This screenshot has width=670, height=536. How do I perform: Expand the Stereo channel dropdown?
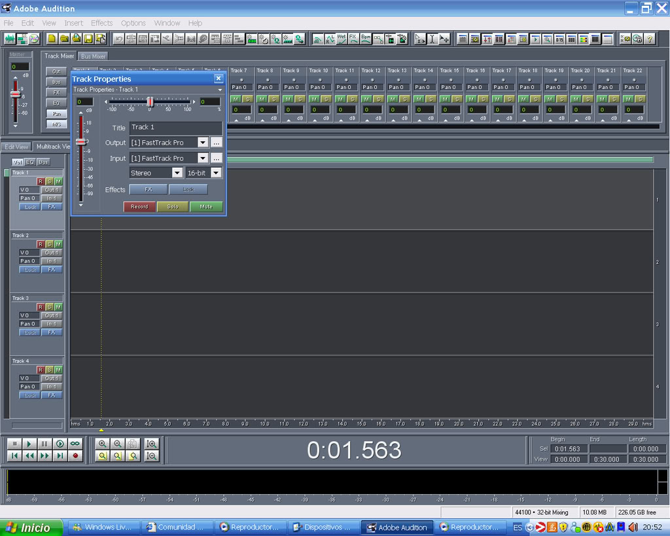[177, 173]
